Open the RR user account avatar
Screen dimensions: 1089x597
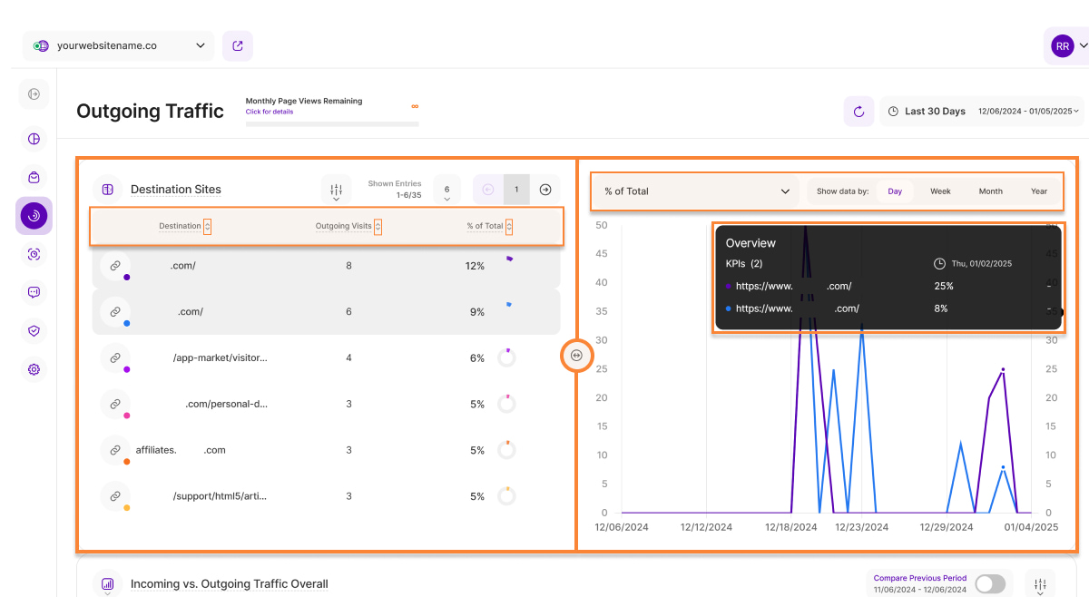click(x=1062, y=45)
